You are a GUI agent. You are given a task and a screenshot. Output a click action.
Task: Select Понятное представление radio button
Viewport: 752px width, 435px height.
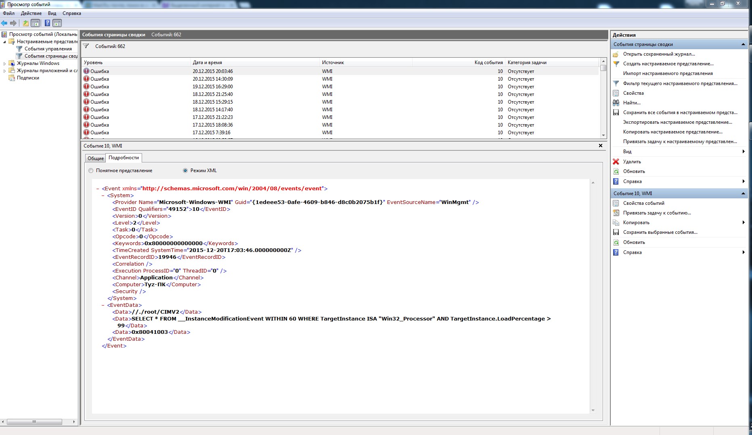click(91, 171)
